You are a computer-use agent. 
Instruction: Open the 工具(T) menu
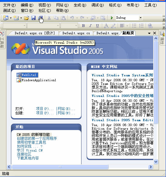pyautogui.click(x=150, y=5)
